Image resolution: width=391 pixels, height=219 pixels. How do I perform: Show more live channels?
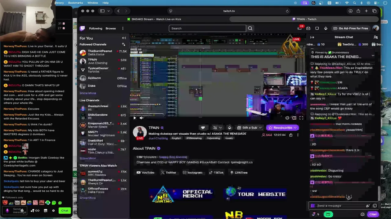[88, 158]
